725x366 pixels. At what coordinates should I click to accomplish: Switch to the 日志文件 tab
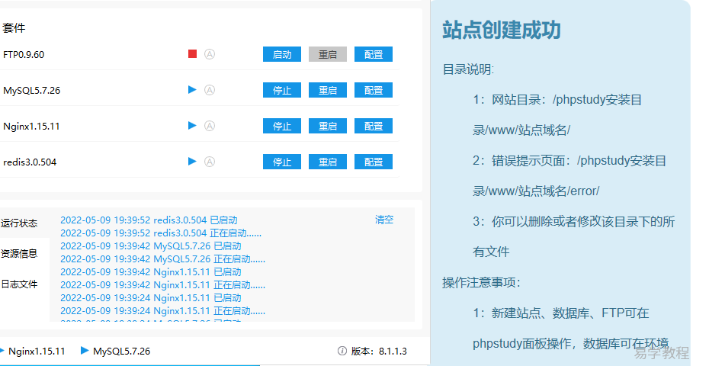point(19,284)
